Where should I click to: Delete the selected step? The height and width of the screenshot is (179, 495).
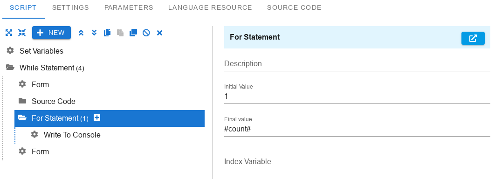pos(160,33)
